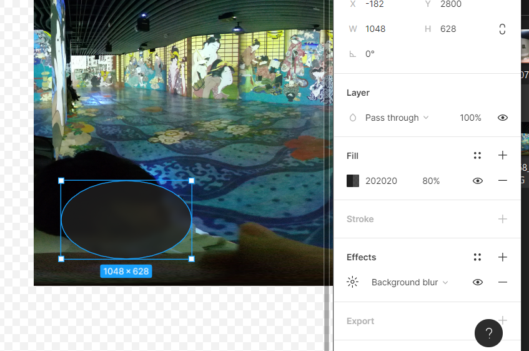Screen dimensions: 529x351
Task: Remove the 202020 fill
Action: point(502,181)
